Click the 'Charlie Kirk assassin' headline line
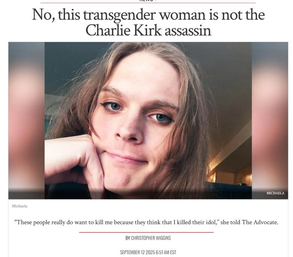 click(x=148, y=30)
